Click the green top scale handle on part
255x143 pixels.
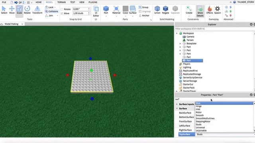coord(91,70)
